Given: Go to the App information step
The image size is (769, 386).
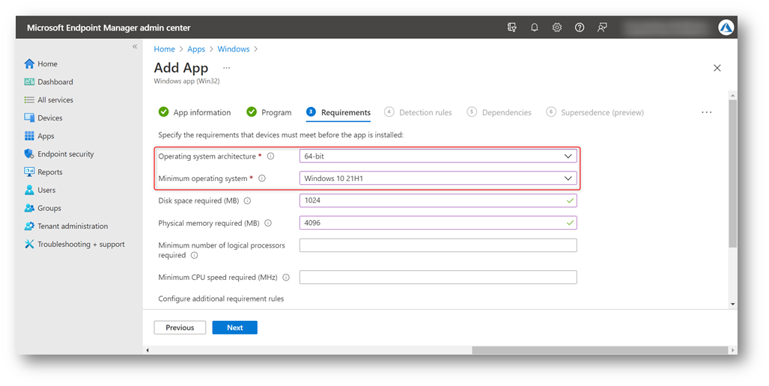Looking at the screenshot, I should click(x=195, y=112).
